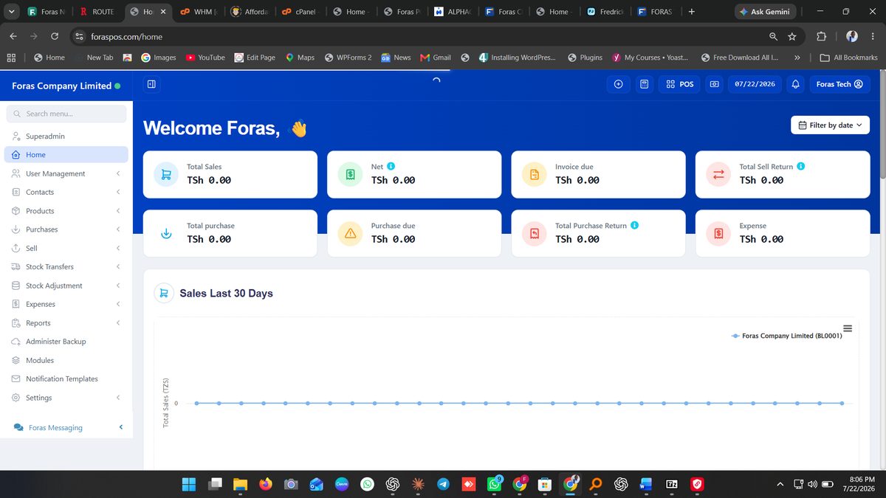Click the Total Sales cart icon

tap(166, 175)
